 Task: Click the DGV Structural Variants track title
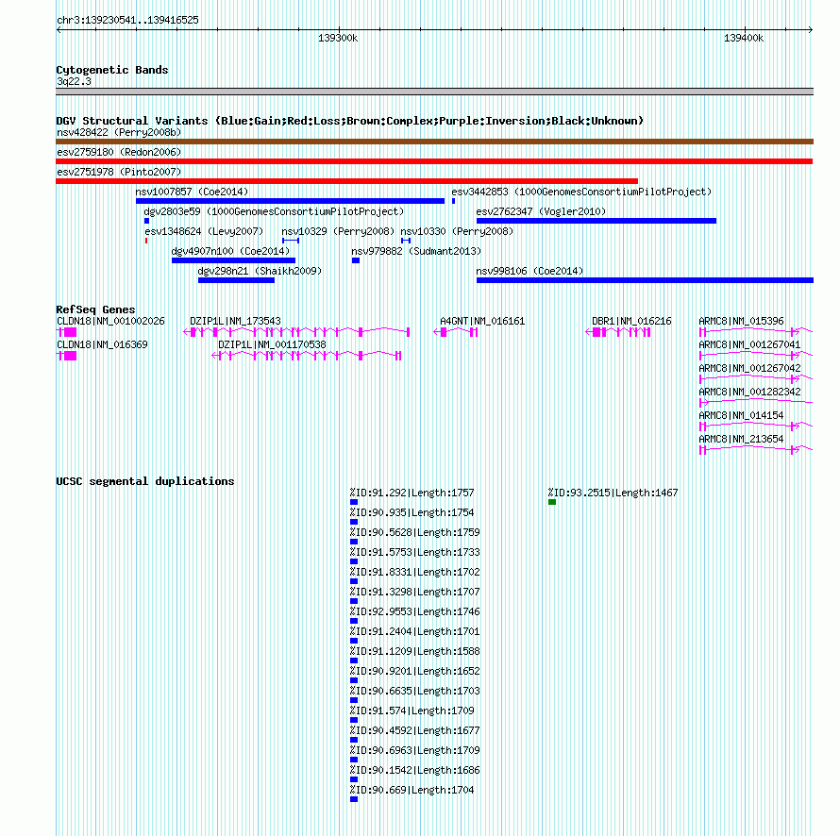350,121
